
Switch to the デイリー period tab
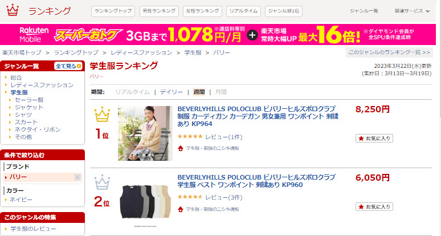171,92
